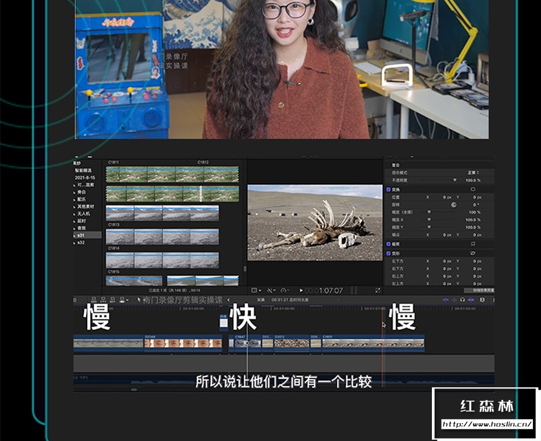Open the 混合模式 blend mode dropdown
The width and height of the screenshot is (541, 441).
point(473,173)
